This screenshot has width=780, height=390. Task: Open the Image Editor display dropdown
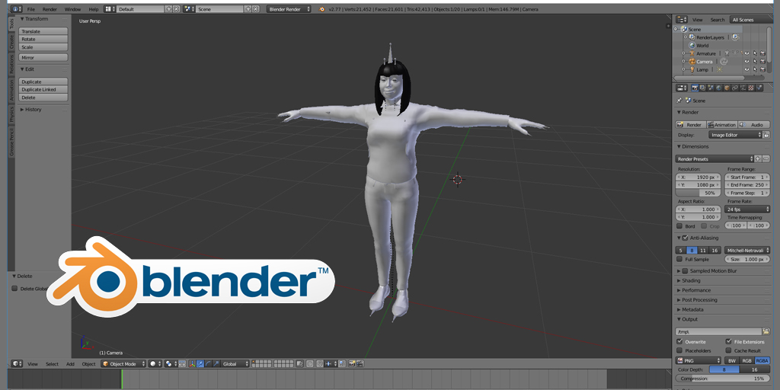point(735,135)
